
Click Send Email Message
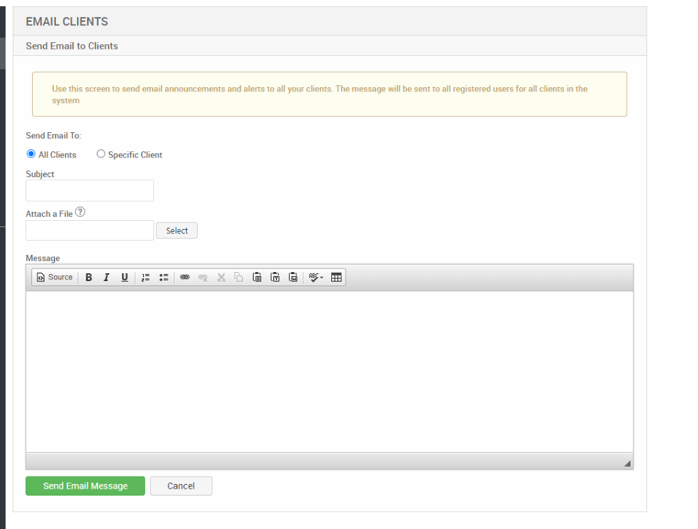tap(85, 485)
